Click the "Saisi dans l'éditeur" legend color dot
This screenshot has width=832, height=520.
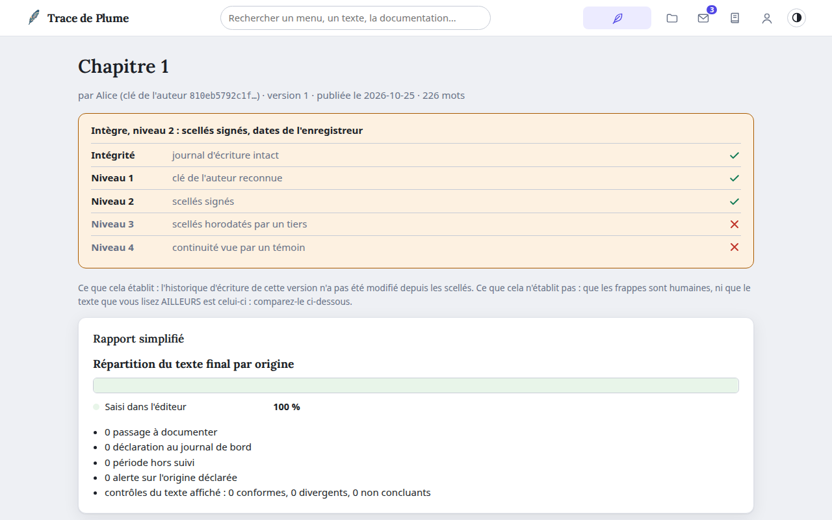[x=96, y=407]
